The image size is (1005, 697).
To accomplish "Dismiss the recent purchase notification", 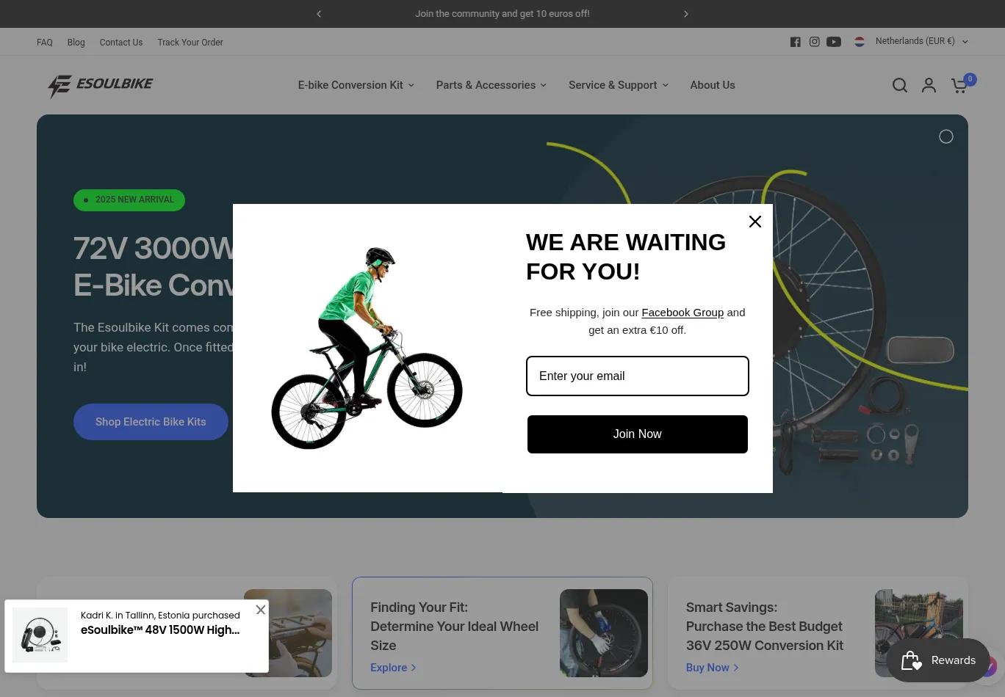I will pyautogui.click(x=261, y=610).
